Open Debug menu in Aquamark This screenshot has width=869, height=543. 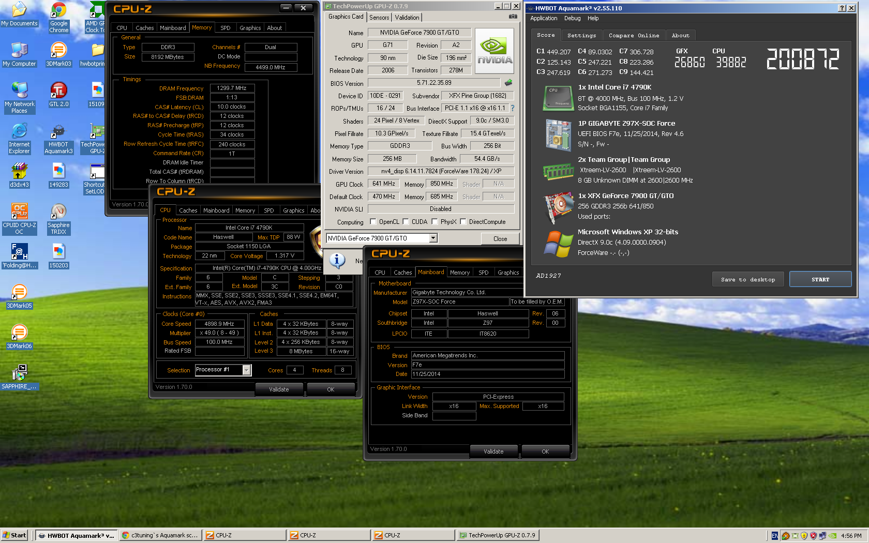[x=572, y=18]
